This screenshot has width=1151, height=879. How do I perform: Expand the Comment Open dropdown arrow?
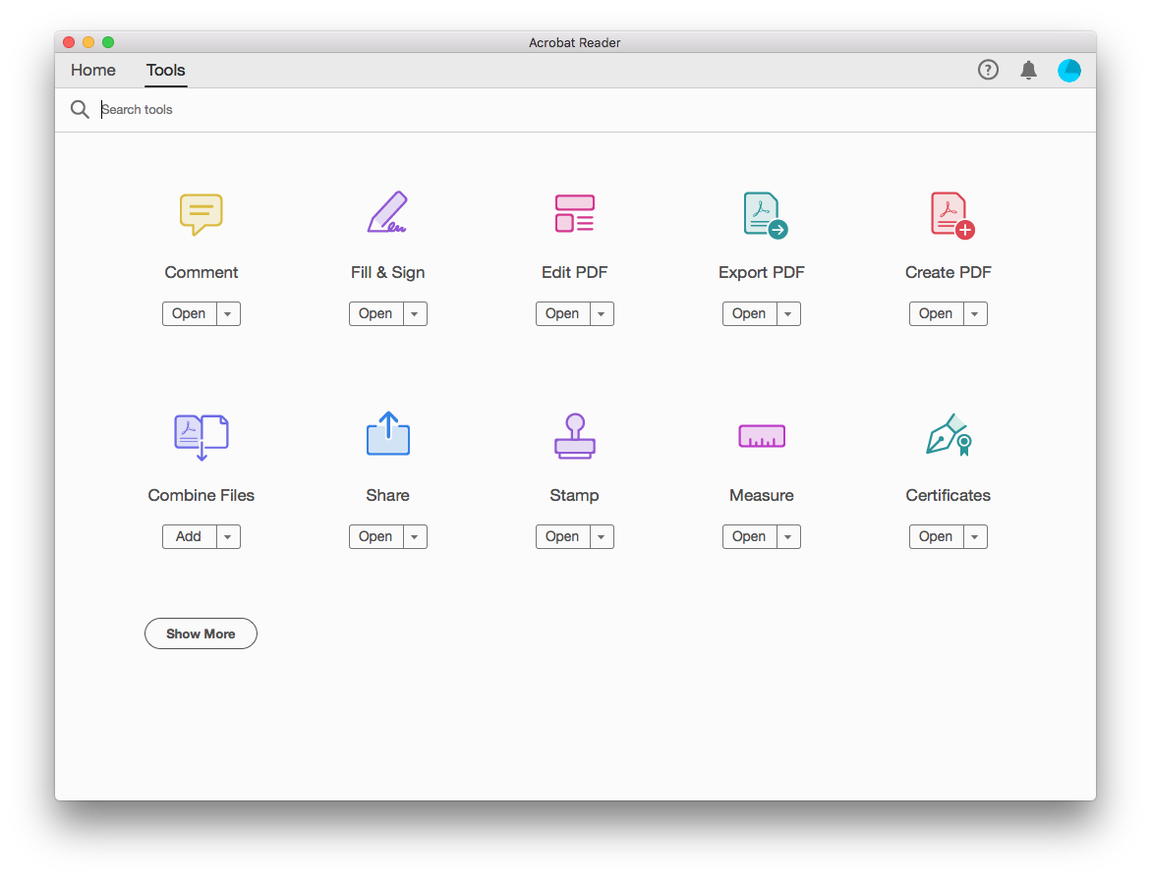(x=228, y=314)
